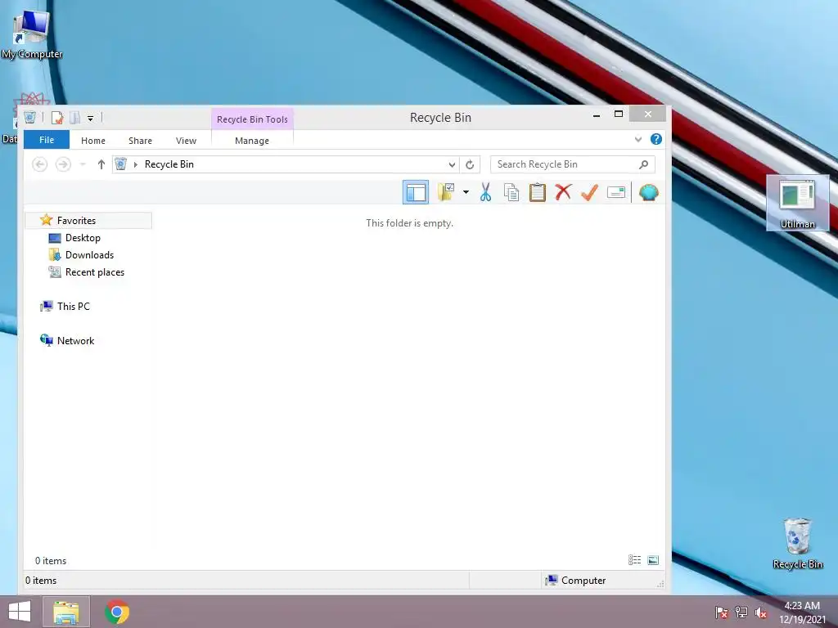Image resolution: width=838 pixels, height=628 pixels.
Task: Select the Recycle Bin Tools contextual tab
Action: coord(252,119)
